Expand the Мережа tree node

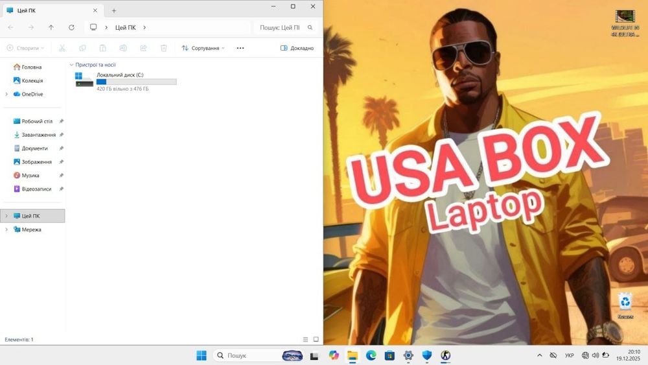click(6, 230)
